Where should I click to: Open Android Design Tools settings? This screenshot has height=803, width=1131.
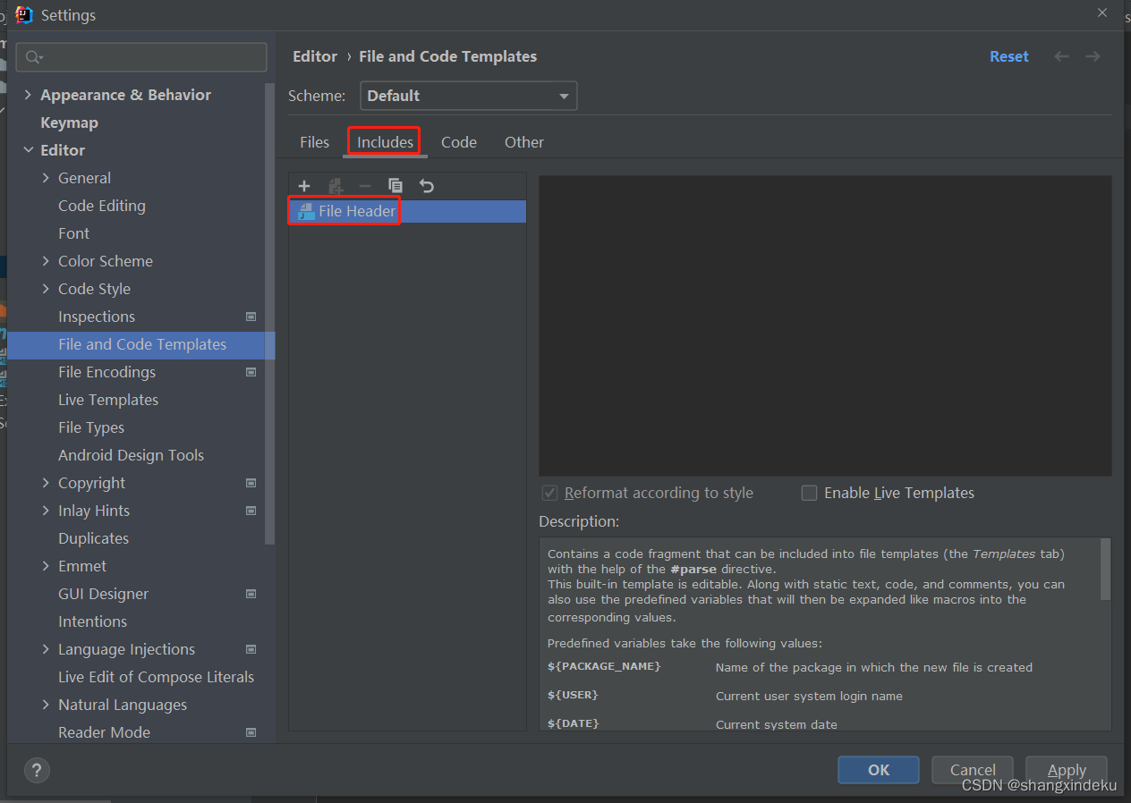click(131, 455)
